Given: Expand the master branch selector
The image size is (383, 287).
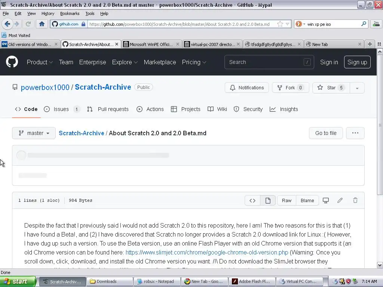Looking at the screenshot, I should [34, 133].
